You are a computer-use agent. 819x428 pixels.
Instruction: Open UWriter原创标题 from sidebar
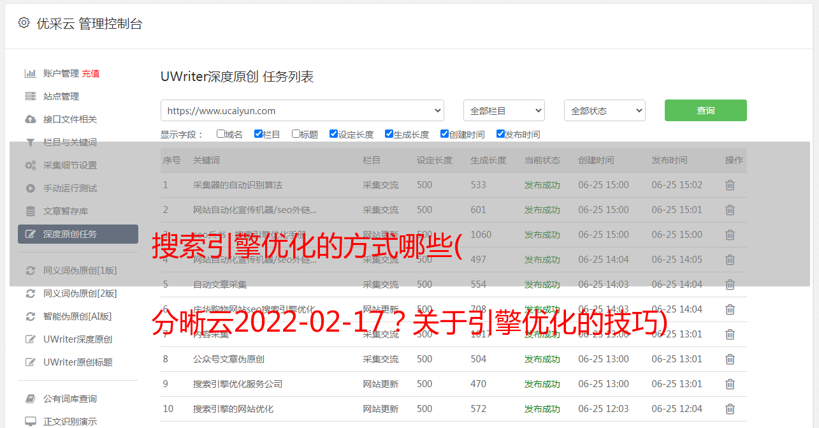[x=78, y=362]
